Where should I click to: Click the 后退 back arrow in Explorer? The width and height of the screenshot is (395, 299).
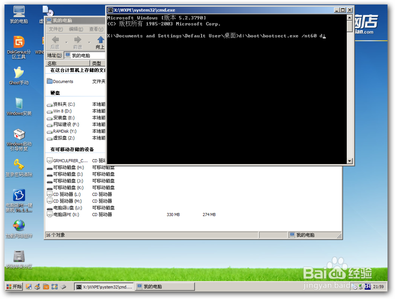55,42
